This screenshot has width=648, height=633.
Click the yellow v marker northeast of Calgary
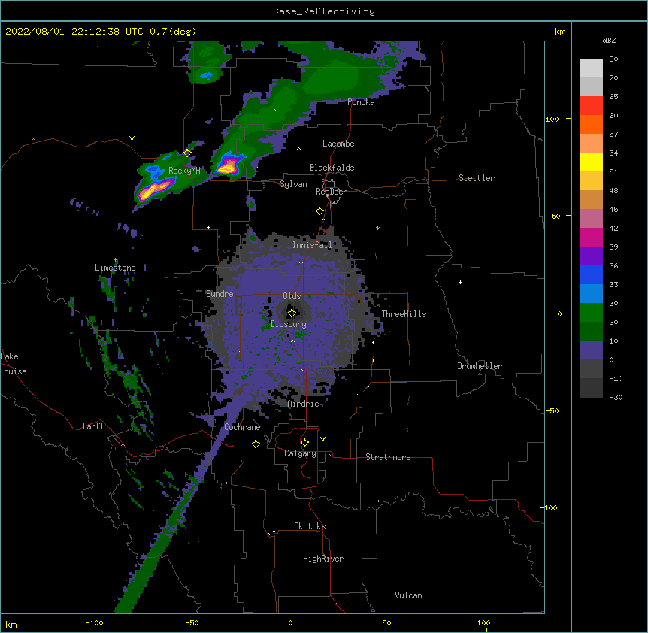click(x=322, y=439)
